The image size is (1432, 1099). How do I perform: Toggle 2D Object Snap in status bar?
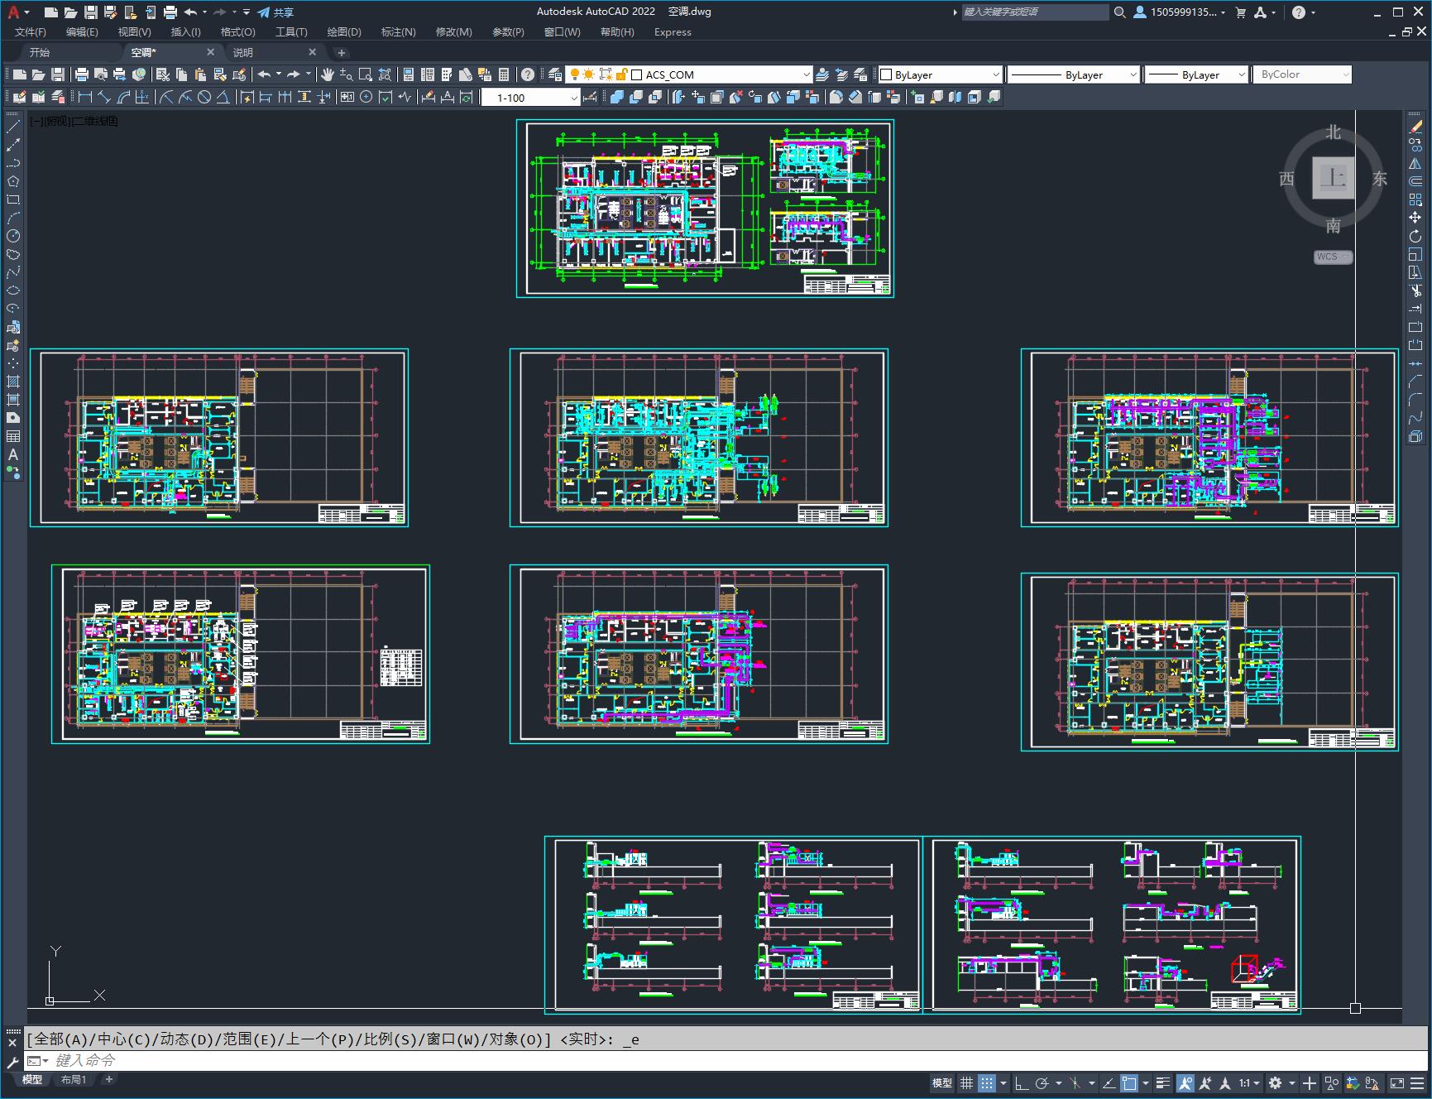tap(1130, 1082)
